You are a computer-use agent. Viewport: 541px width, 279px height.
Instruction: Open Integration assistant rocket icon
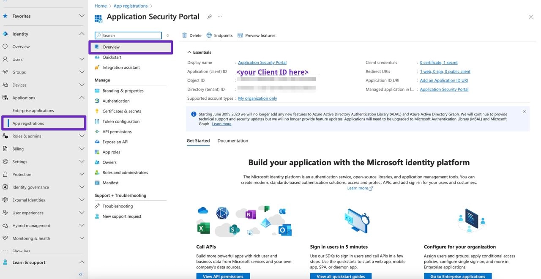(x=97, y=68)
